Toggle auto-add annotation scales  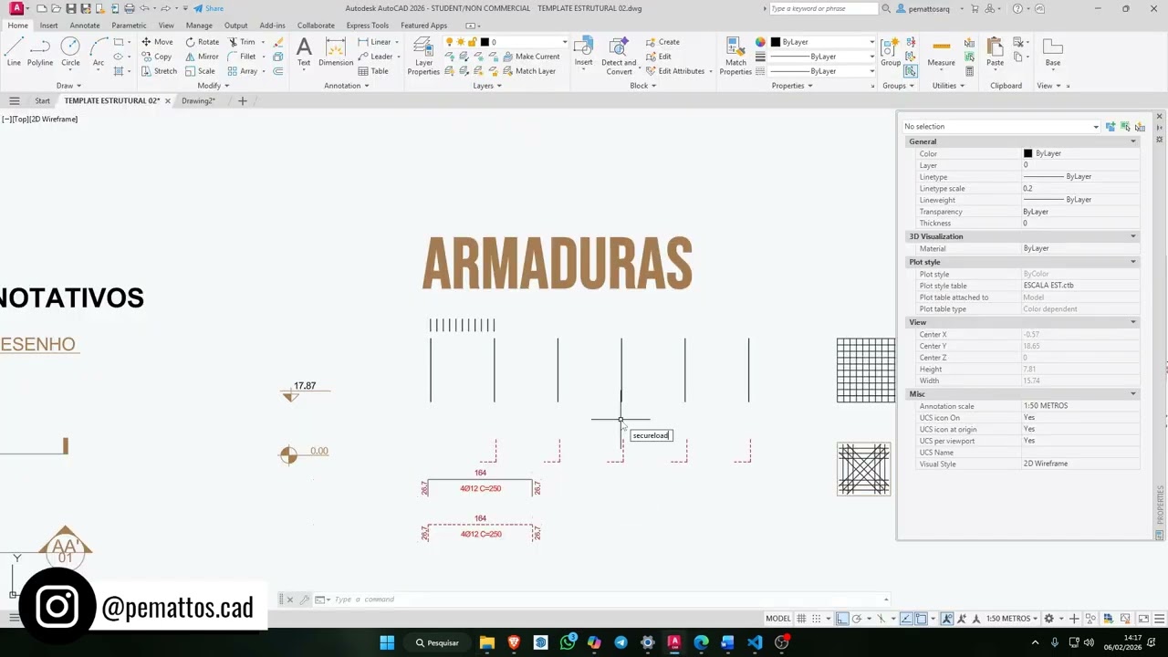[x=962, y=619]
